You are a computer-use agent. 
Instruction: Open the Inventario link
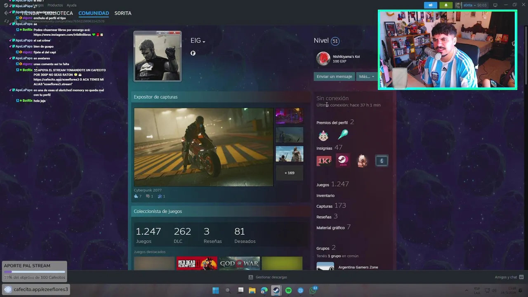pyautogui.click(x=325, y=196)
